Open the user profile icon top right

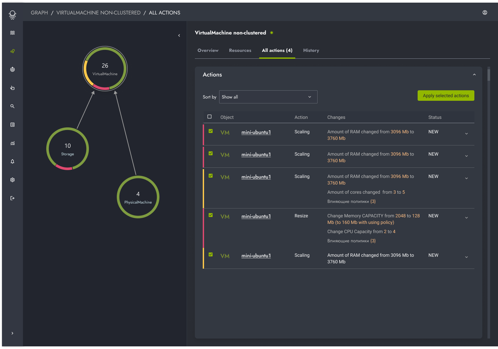pos(485,12)
